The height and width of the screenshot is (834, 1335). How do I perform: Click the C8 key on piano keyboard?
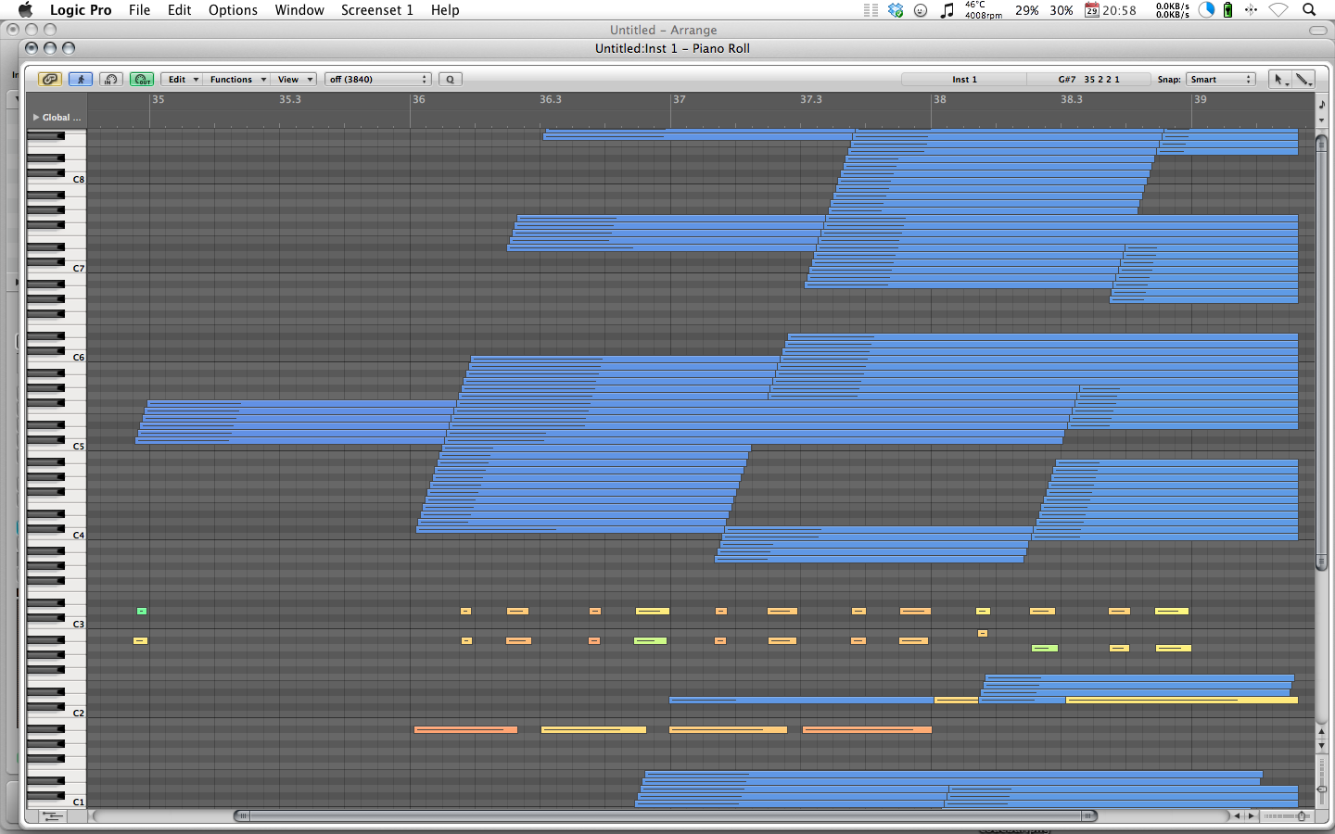57,180
